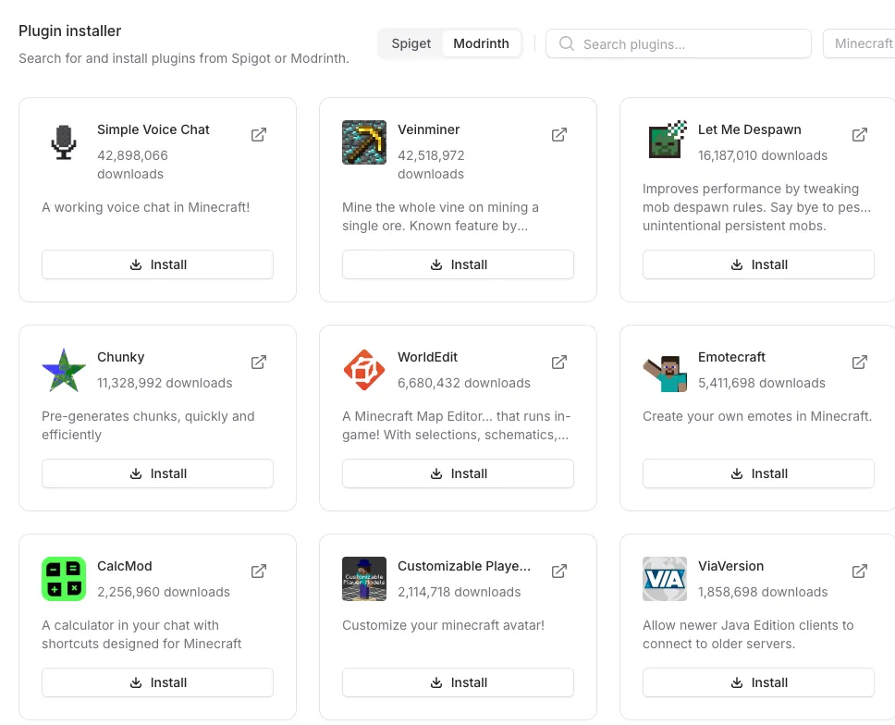Click the 42,518,972 downloads count
The height and width of the screenshot is (725, 895).
[x=431, y=165]
